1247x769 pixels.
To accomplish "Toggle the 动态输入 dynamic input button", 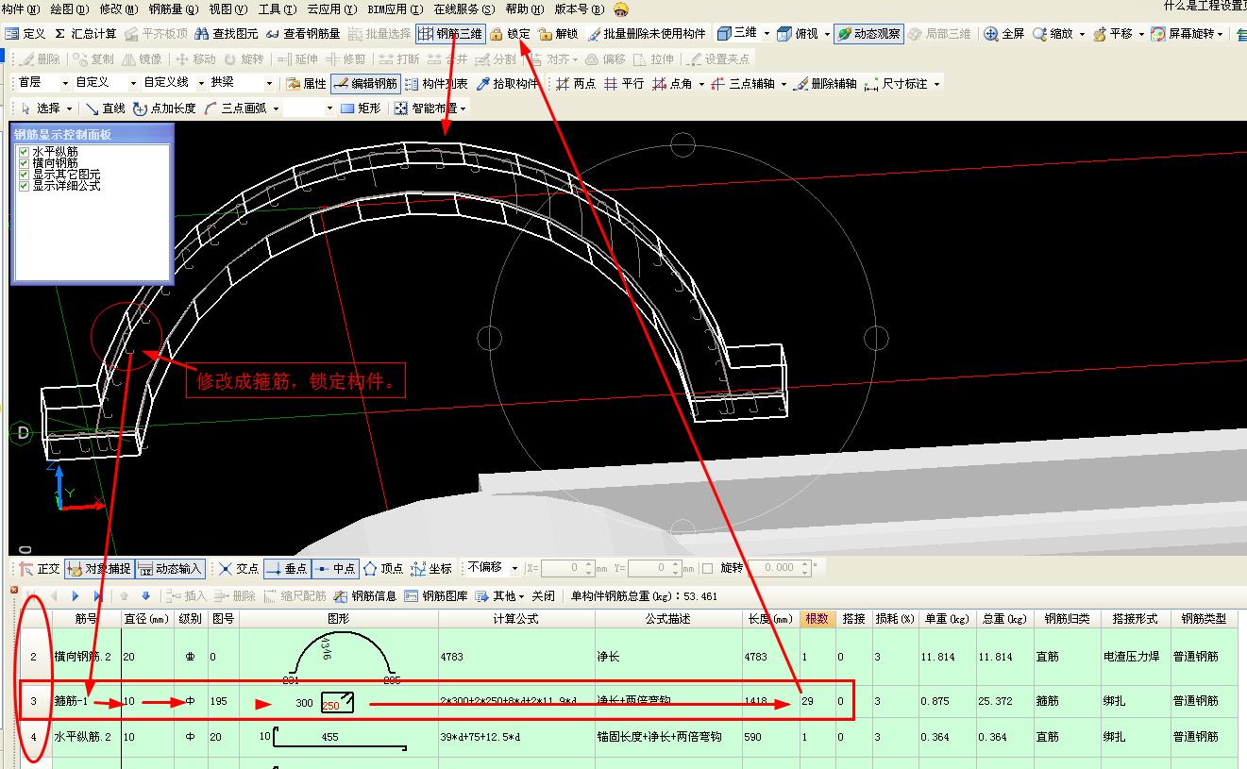I will point(170,568).
